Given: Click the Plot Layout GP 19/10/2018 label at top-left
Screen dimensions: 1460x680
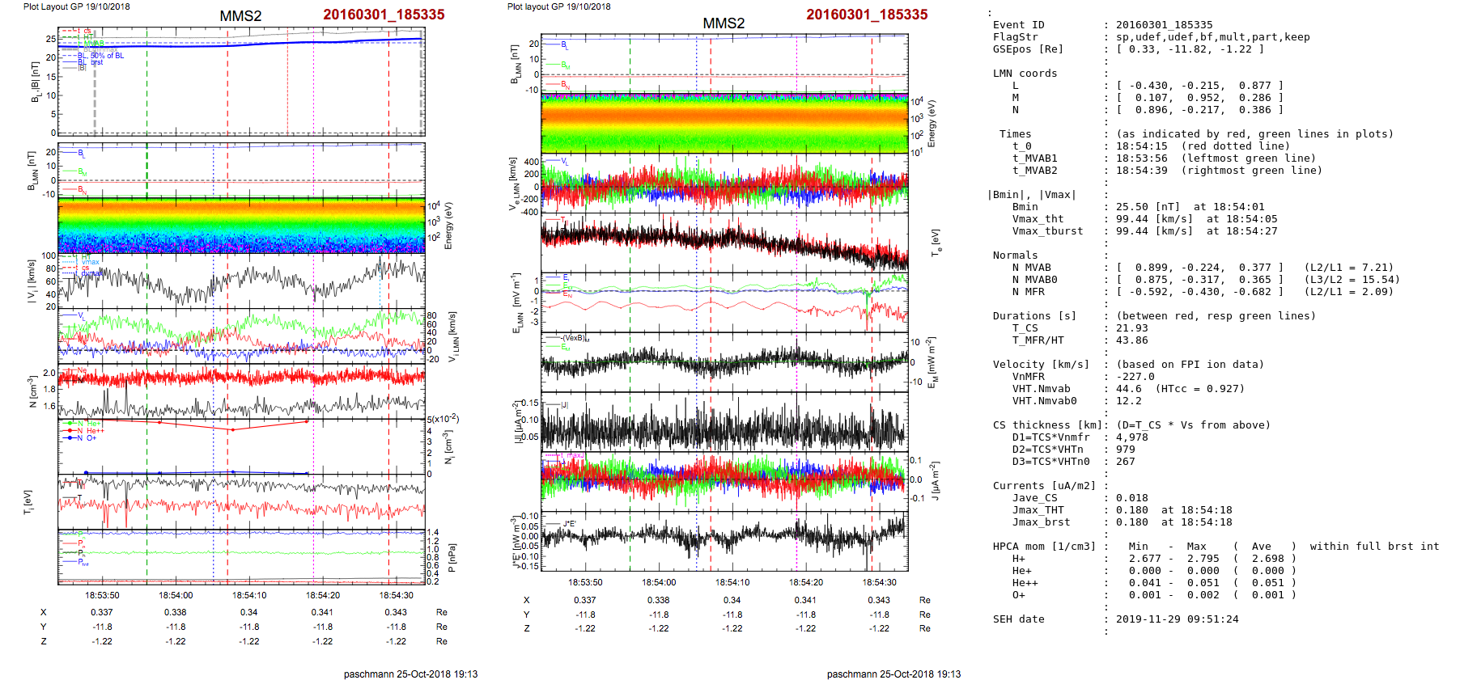Looking at the screenshot, I should [76, 6].
